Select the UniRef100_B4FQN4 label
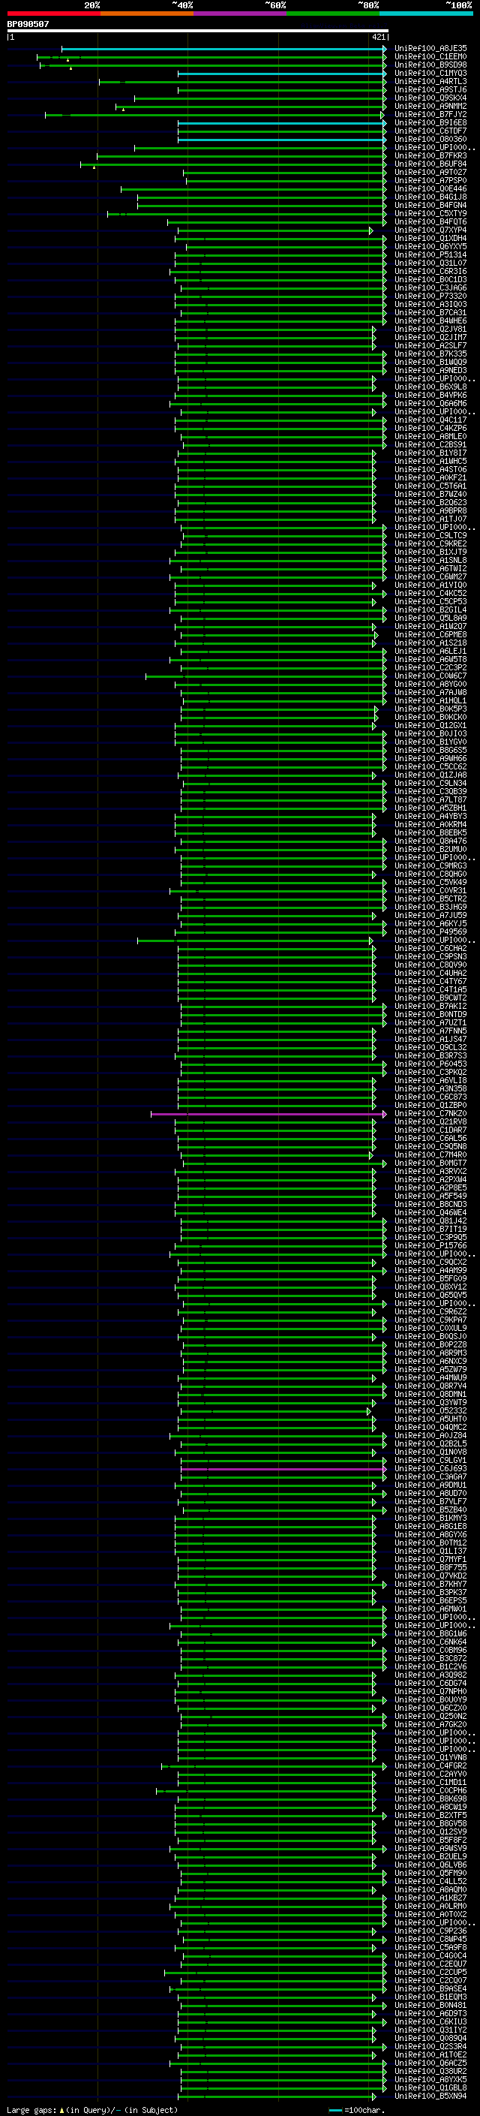 [x=430, y=204]
